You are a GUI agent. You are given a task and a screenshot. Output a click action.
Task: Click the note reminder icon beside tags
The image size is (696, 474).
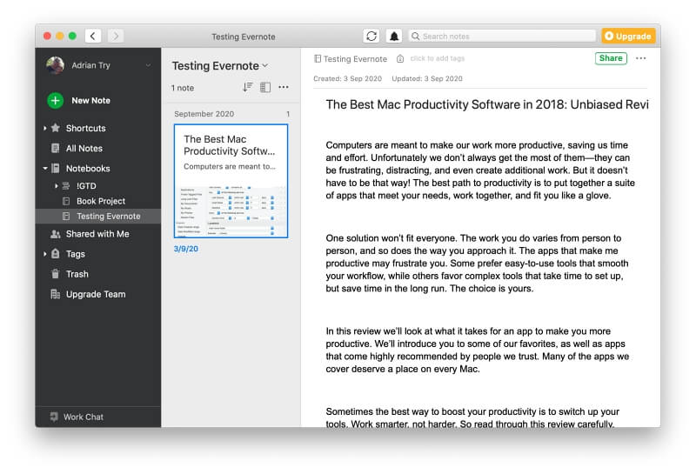coord(400,58)
